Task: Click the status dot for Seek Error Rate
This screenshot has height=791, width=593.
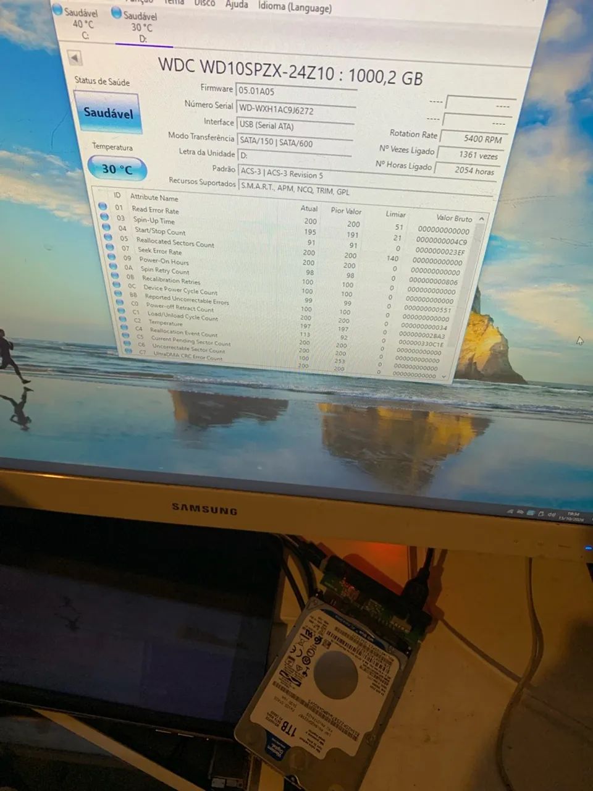Action: (x=110, y=247)
